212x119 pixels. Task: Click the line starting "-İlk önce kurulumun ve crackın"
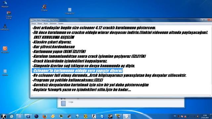pos(120,32)
